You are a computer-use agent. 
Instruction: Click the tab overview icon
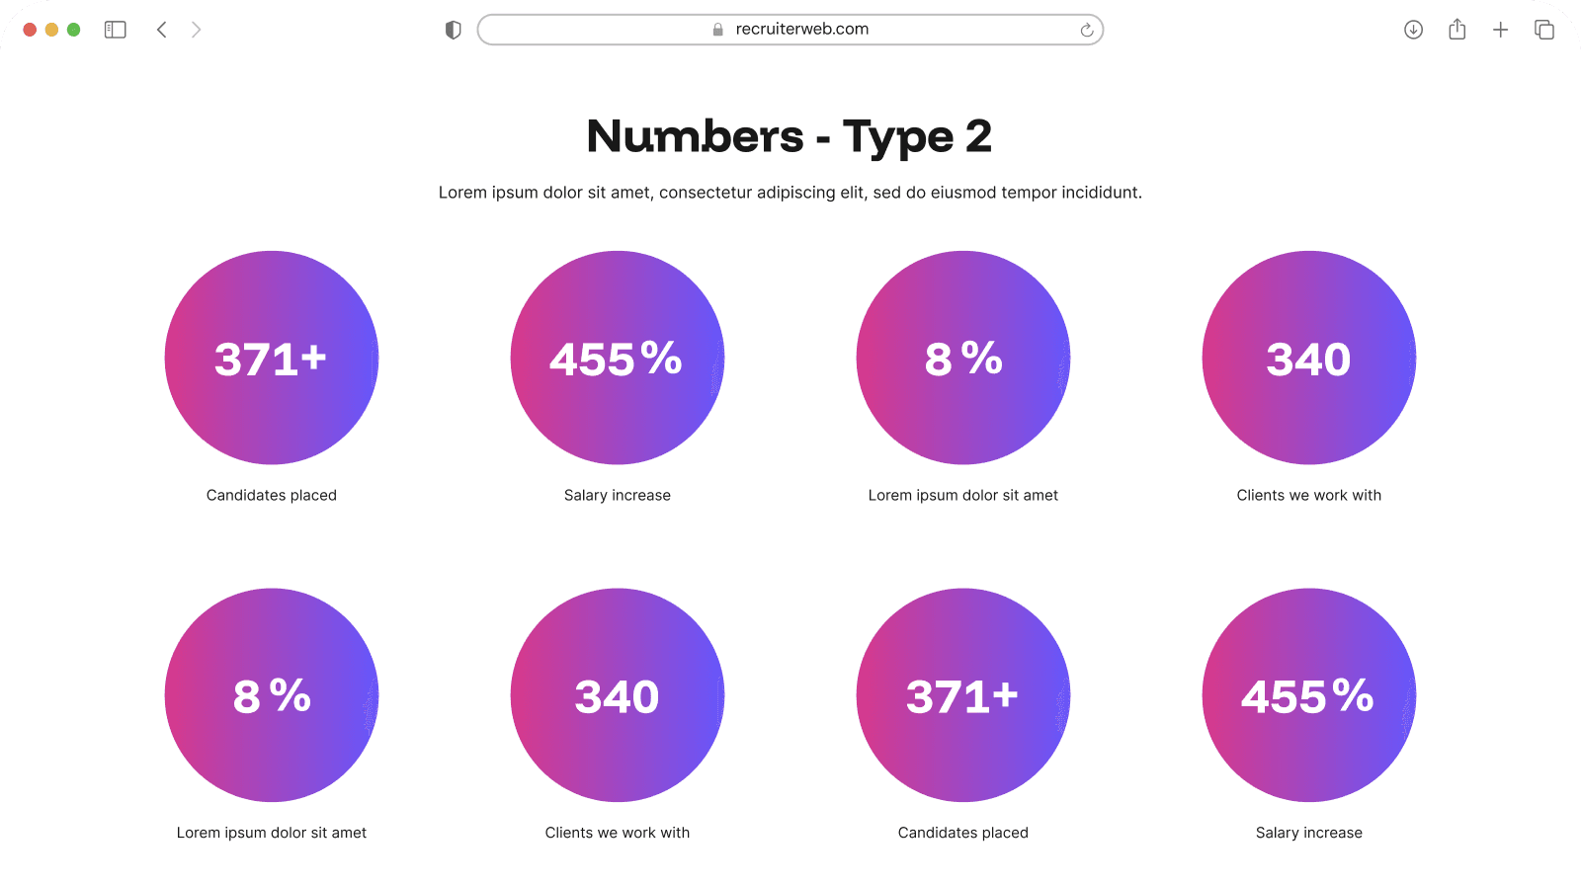point(1543,29)
